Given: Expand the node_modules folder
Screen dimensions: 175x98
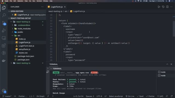Looking at the screenshot, I should tap(12, 29).
